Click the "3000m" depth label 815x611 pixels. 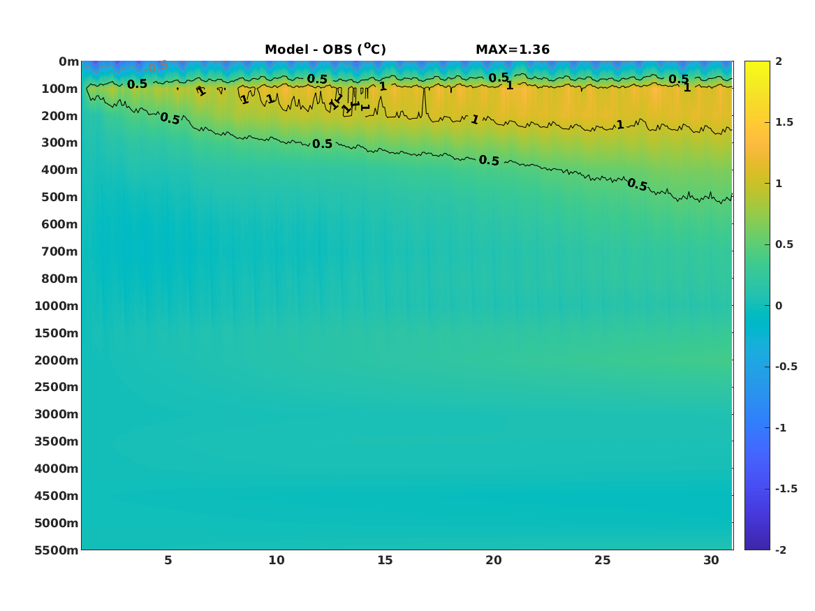pyautogui.click(x=57, y=414)
